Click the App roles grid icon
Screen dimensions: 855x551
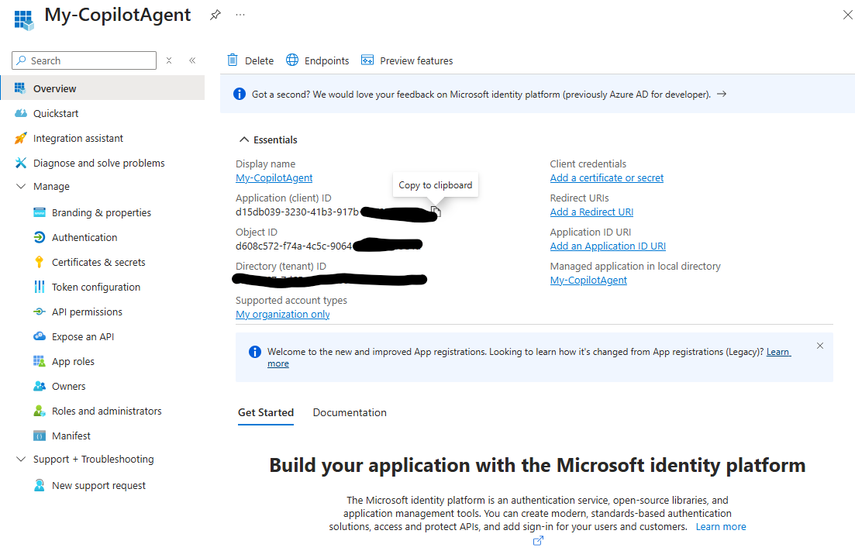point(40,361)
